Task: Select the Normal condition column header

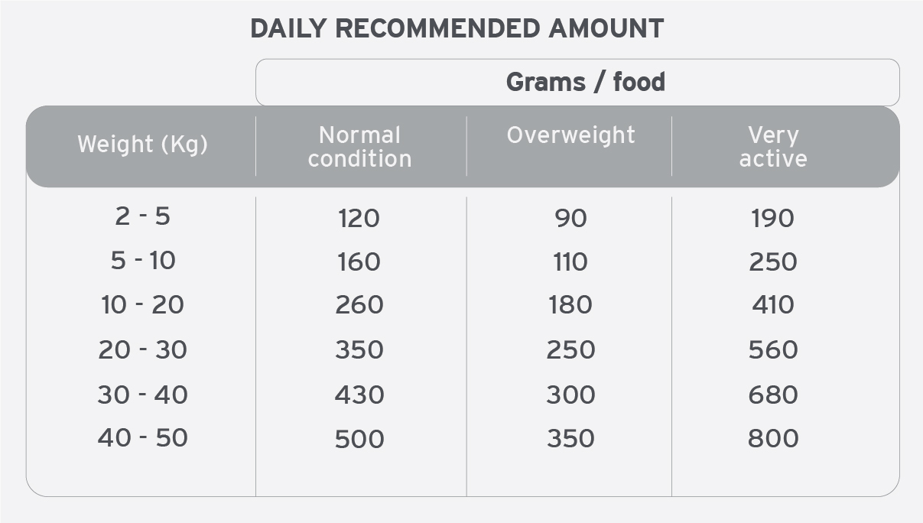Action: coord(359,147)
